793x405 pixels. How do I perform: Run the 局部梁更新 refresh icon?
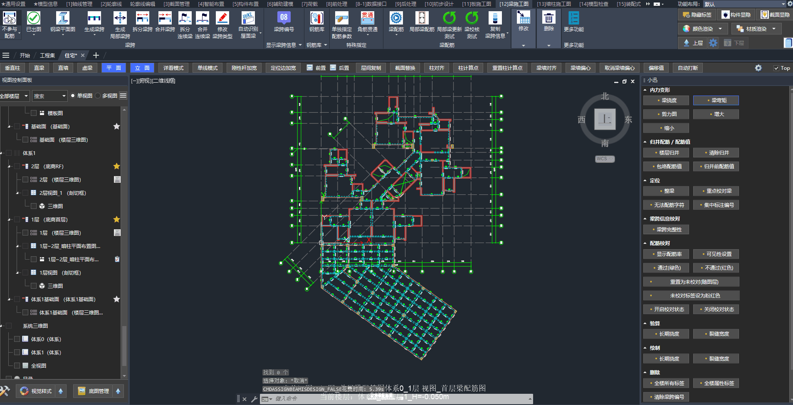(449, 18)
